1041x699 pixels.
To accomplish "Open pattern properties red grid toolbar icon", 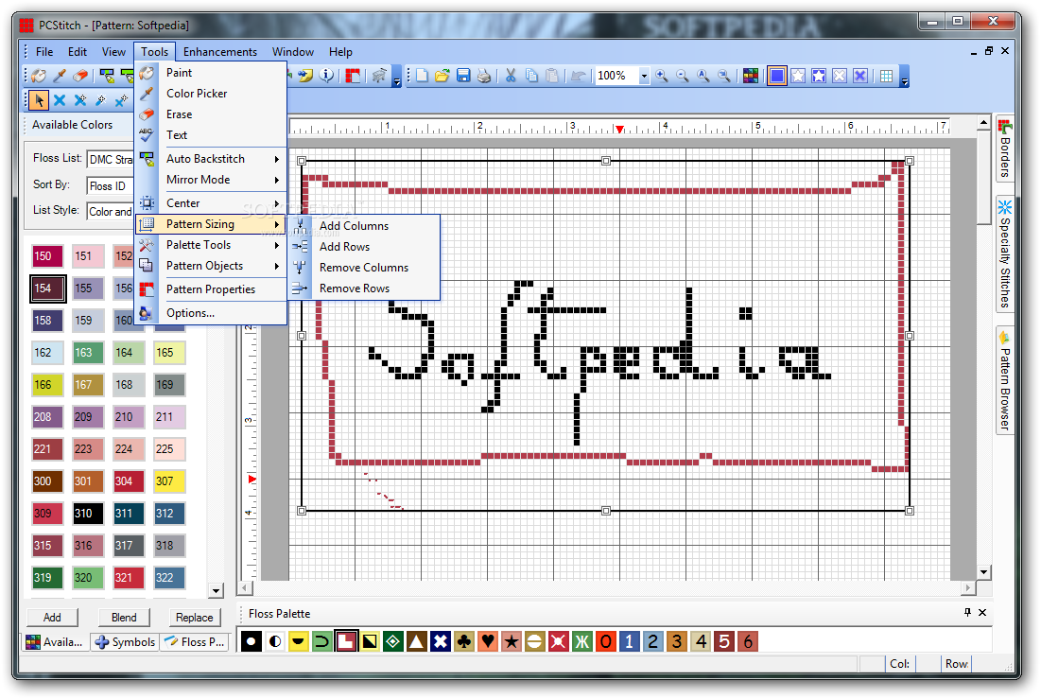I will [x=353, y=76].
